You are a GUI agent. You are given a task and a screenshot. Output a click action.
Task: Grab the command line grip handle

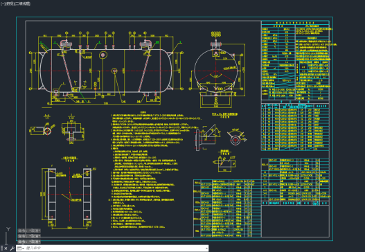coord(1,249)
